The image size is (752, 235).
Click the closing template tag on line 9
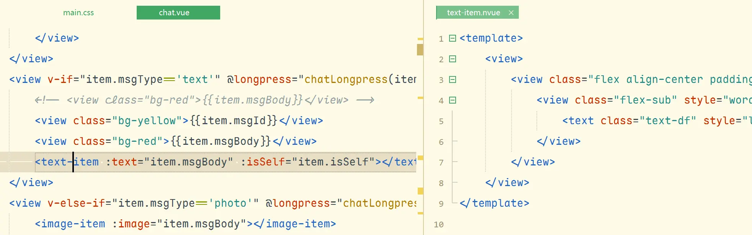tap(494, 203)
